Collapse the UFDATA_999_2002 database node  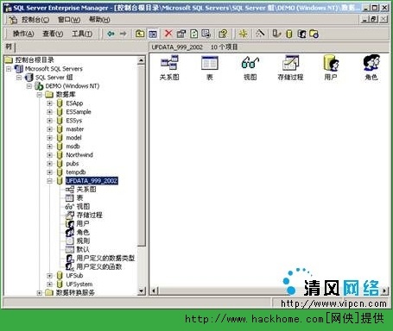coord(49,181)
